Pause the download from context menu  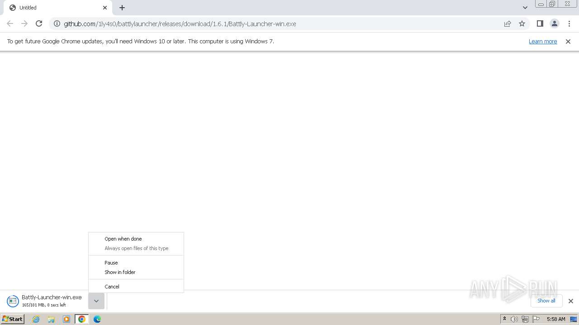(x=136, y=263)
